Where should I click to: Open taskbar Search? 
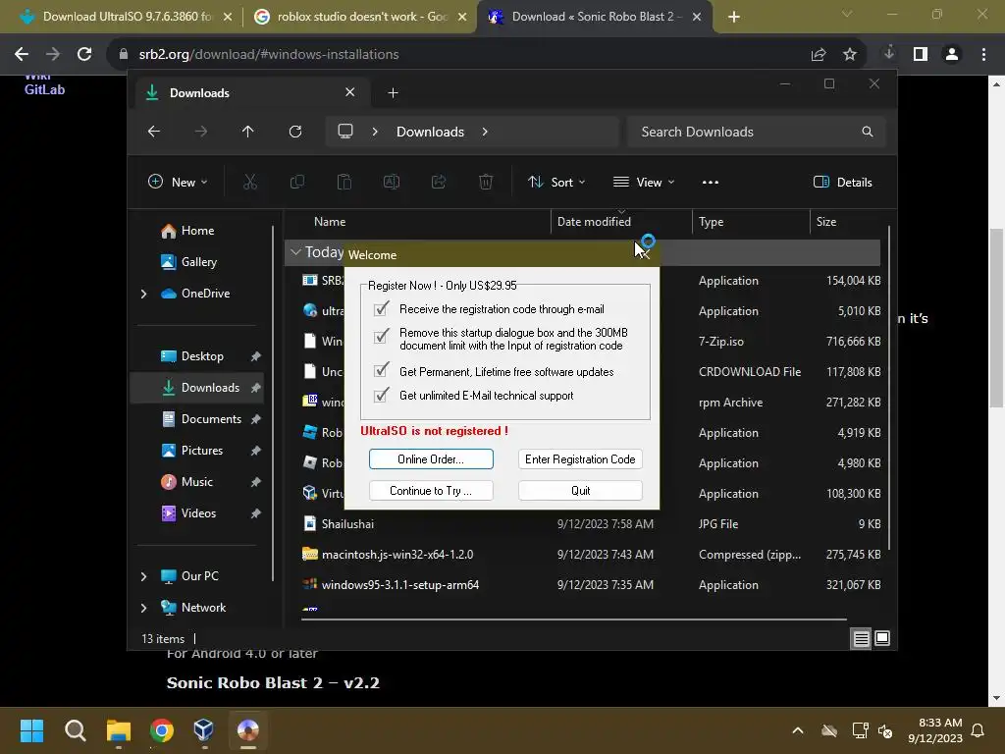[x=75, y=730]
